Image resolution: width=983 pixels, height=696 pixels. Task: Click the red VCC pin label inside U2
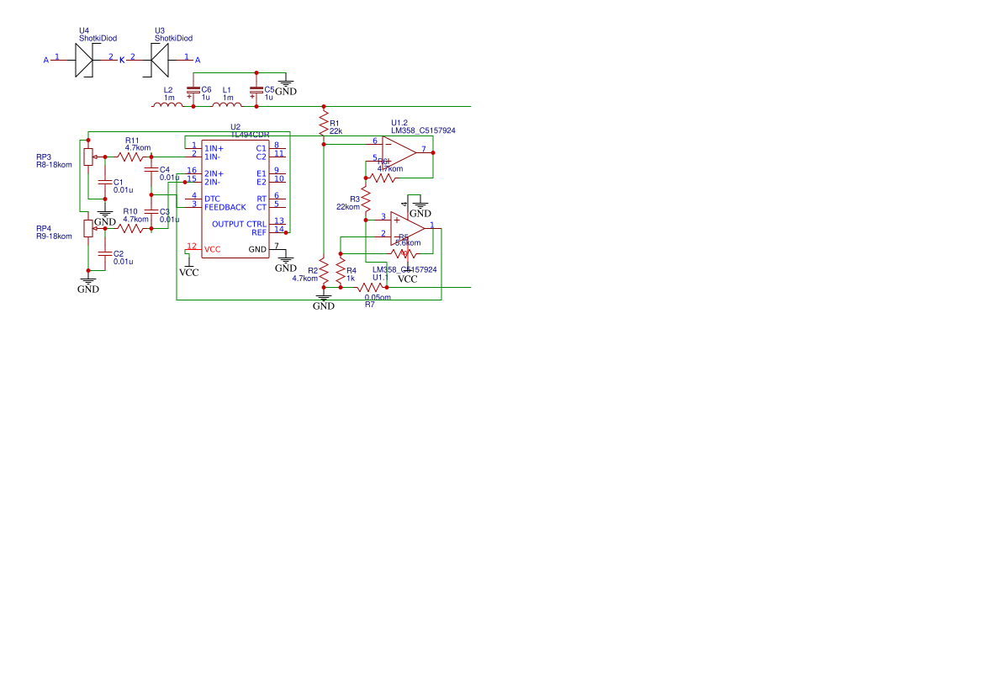point(213,249)
